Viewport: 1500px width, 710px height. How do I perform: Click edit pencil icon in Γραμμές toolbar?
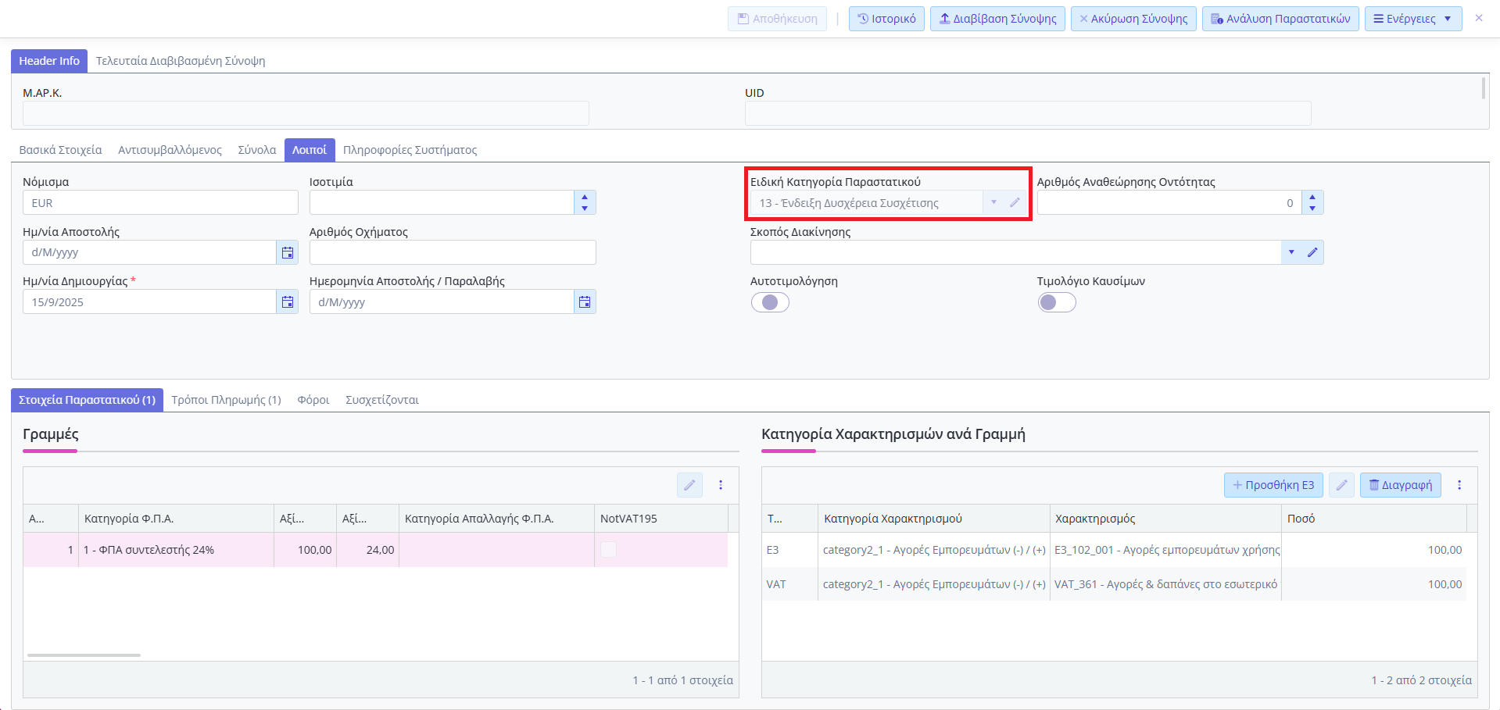[689, 485]
